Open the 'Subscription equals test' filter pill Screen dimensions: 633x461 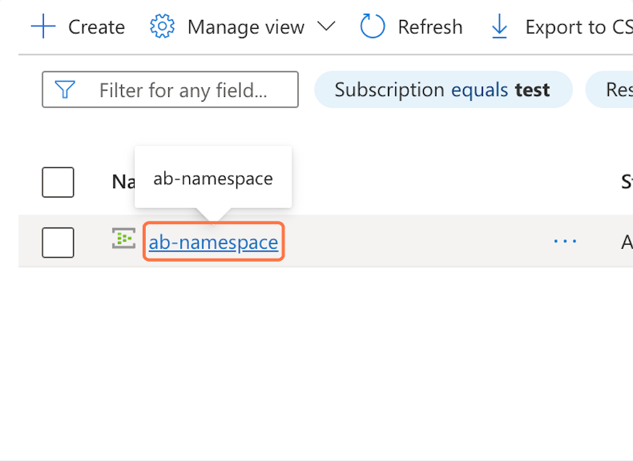coord(442,90)
